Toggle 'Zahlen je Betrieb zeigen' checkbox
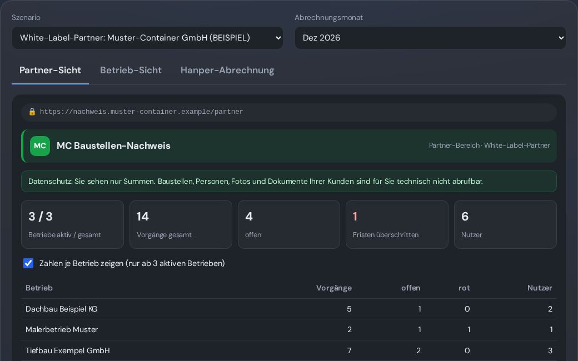The height and width of the screenshot is (361, 578). 28,263
